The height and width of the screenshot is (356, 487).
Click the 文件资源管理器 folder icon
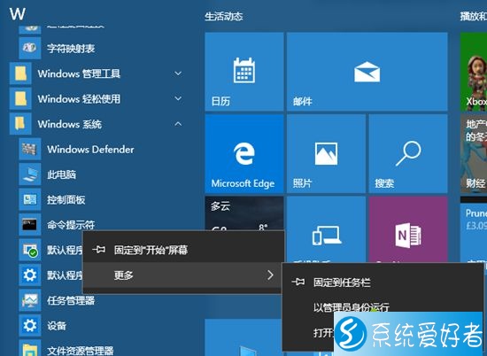point(30,349)
